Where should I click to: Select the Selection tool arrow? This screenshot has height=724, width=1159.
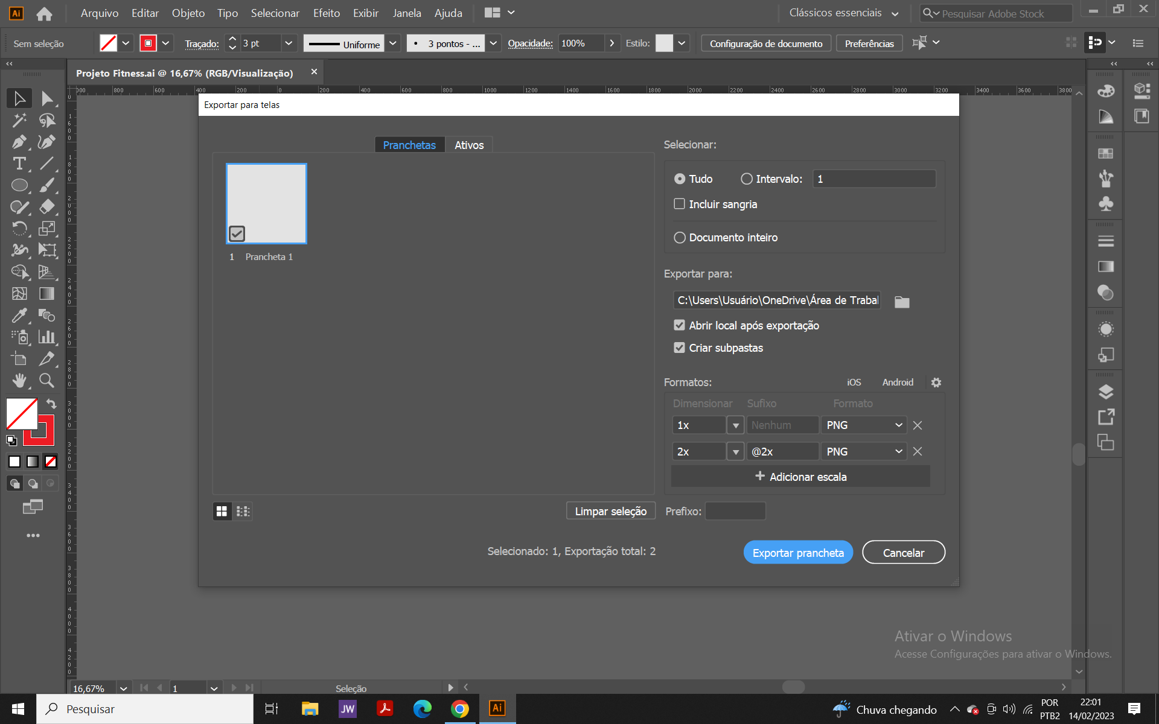pyautogui.click(x=19, y=98)
